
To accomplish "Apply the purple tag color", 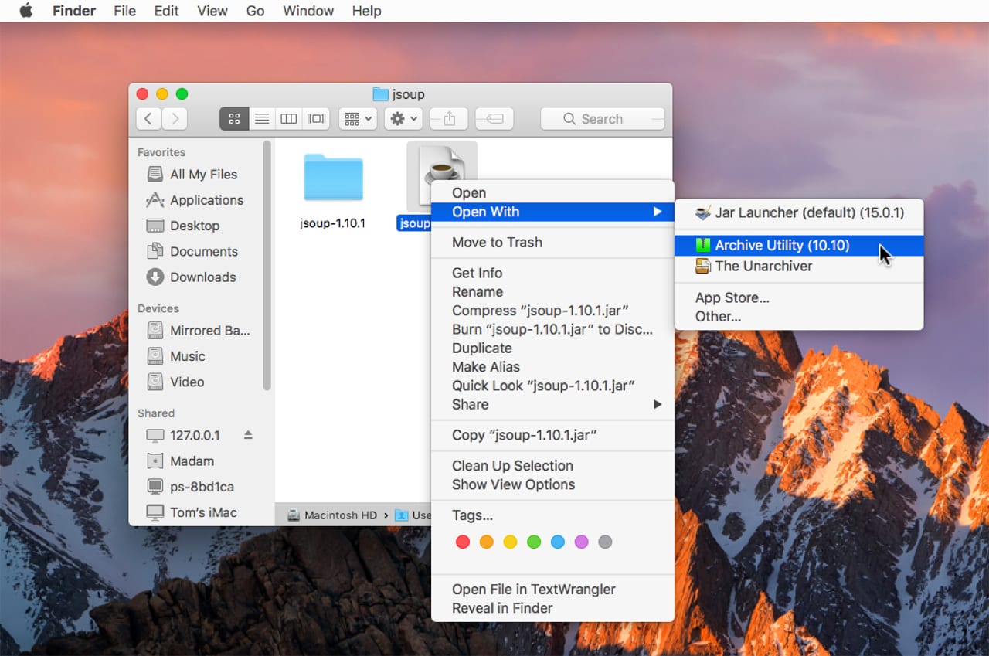I will pos(582,542).
